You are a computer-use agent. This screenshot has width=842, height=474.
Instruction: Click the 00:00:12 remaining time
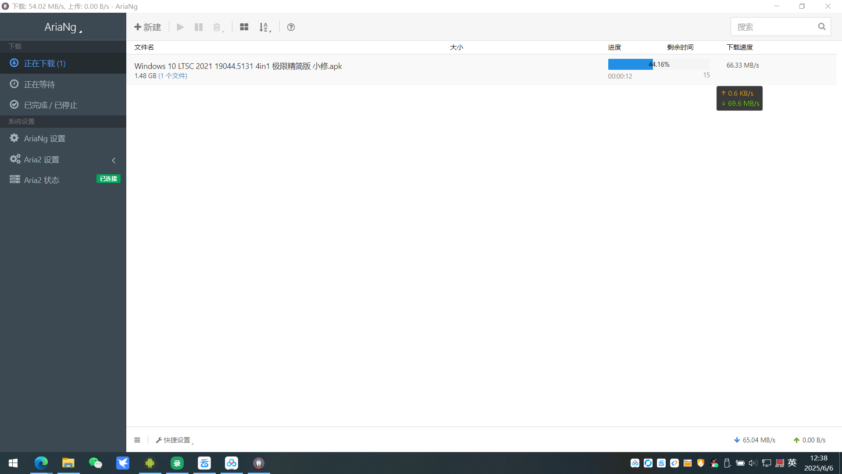pos(620,76)
